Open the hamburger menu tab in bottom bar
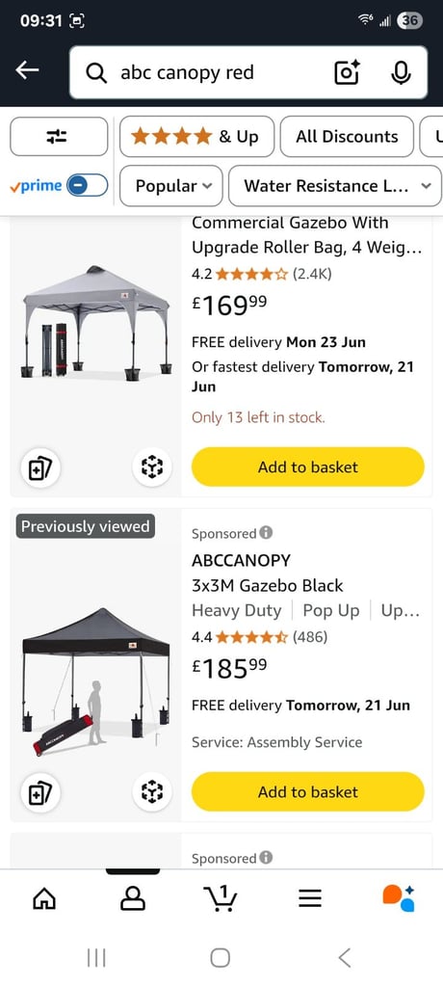 click(309, 898)
